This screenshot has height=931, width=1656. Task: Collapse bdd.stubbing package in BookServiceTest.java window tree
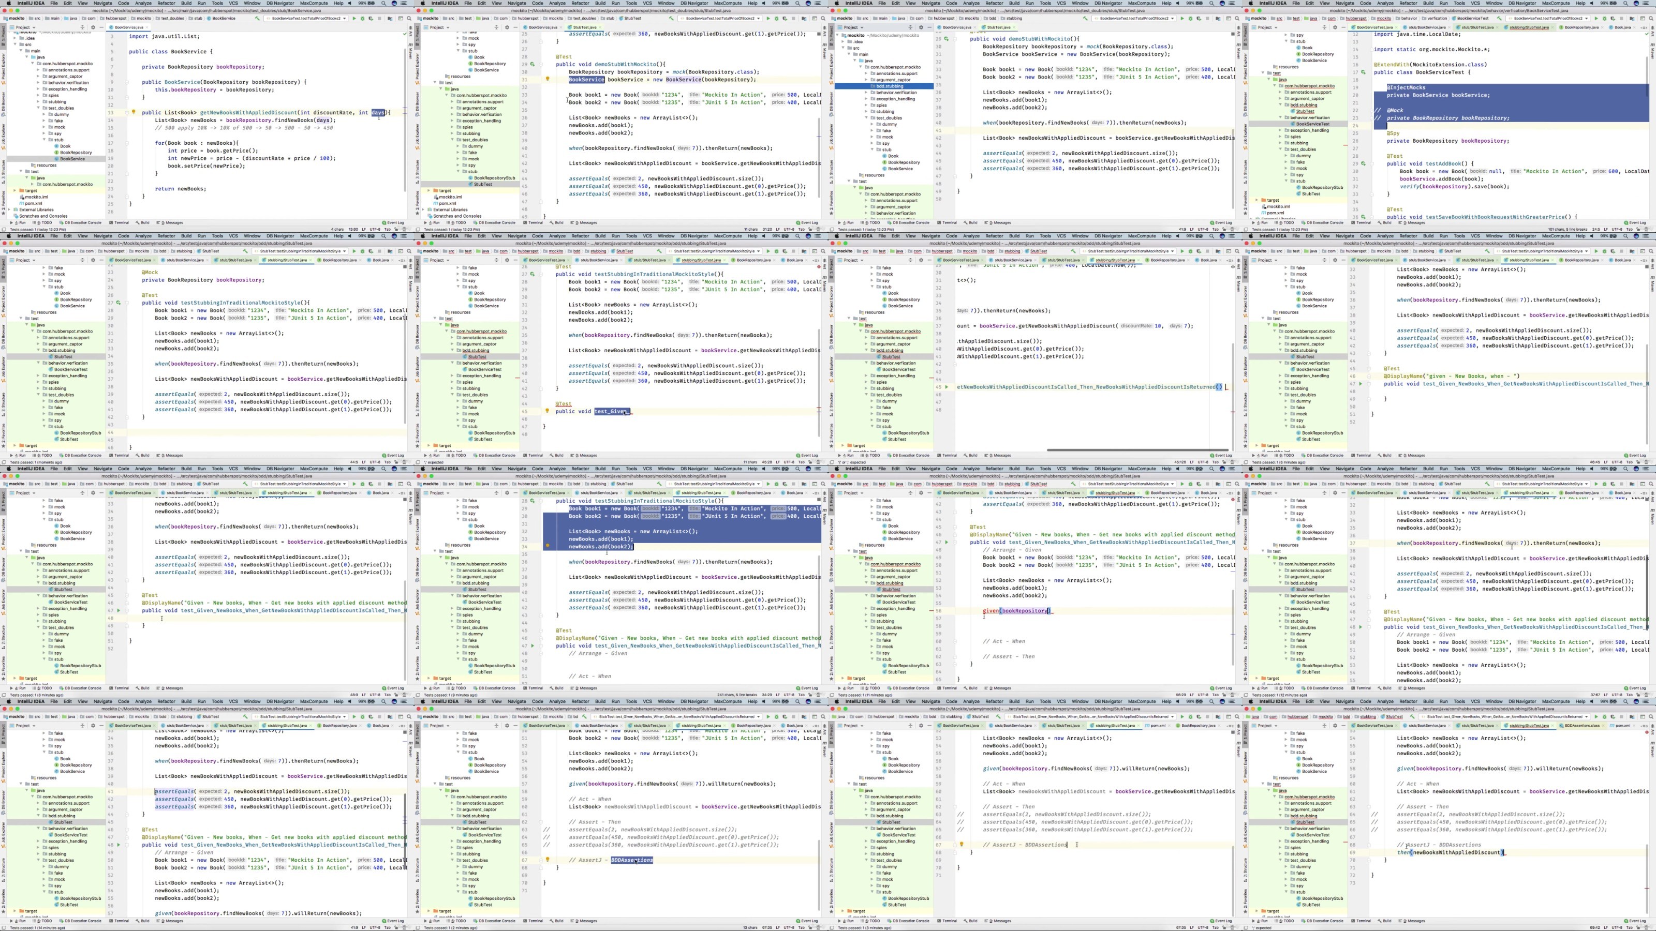click(1280, 104)
